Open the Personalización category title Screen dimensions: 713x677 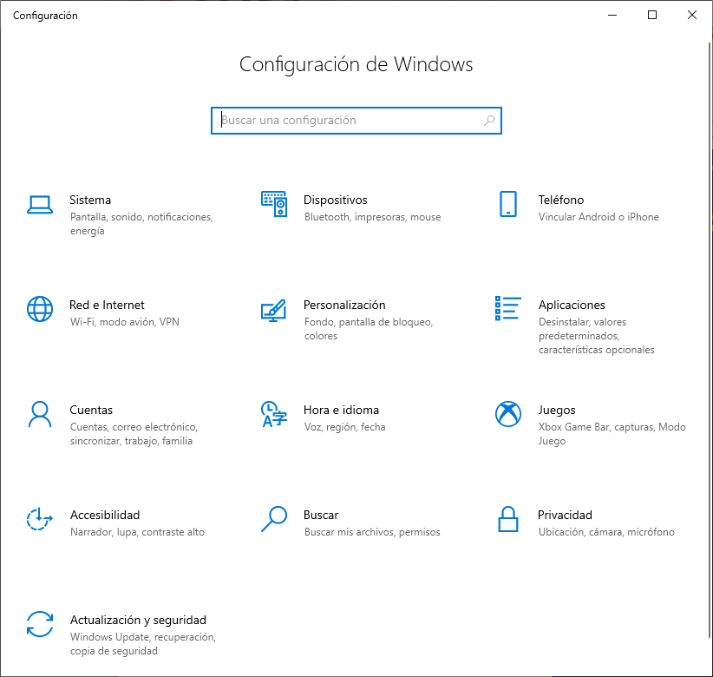(344, 306)
